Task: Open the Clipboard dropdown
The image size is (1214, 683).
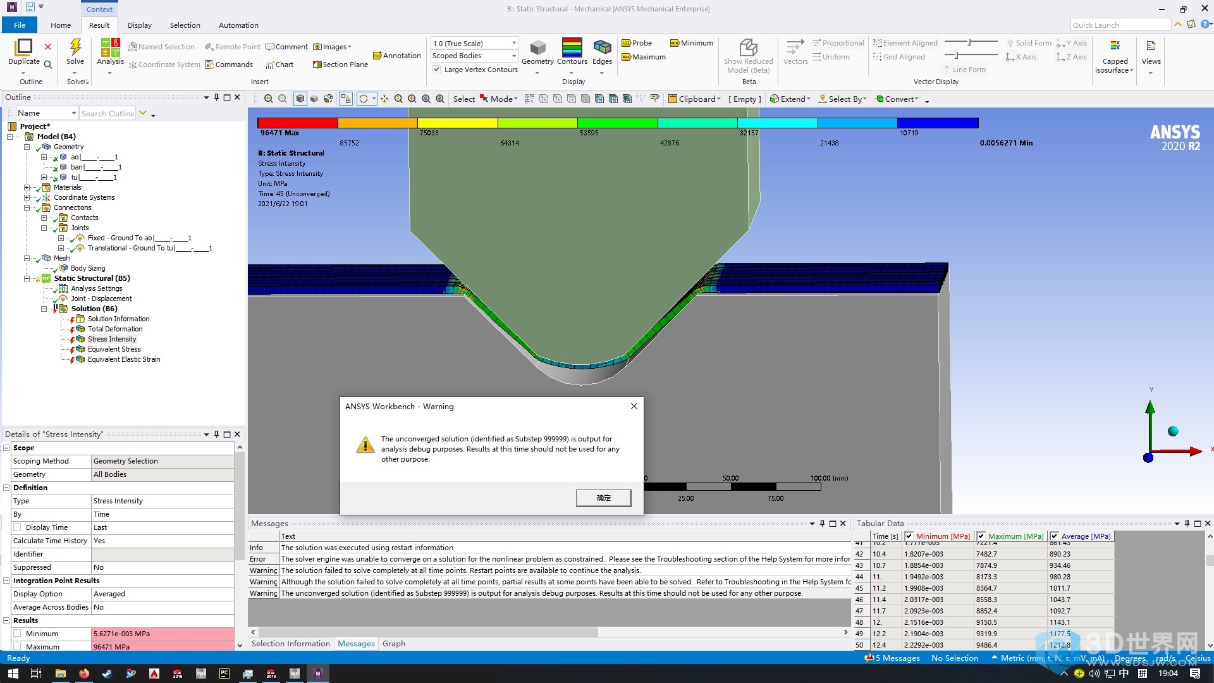Action: pos(694,99)
